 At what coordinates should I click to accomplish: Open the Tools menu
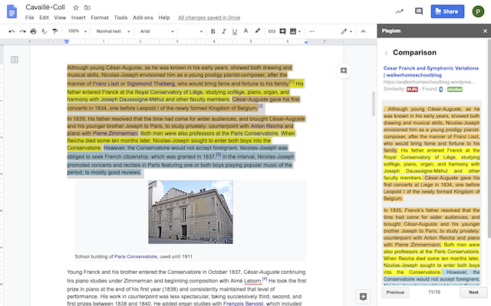[120, 18]
